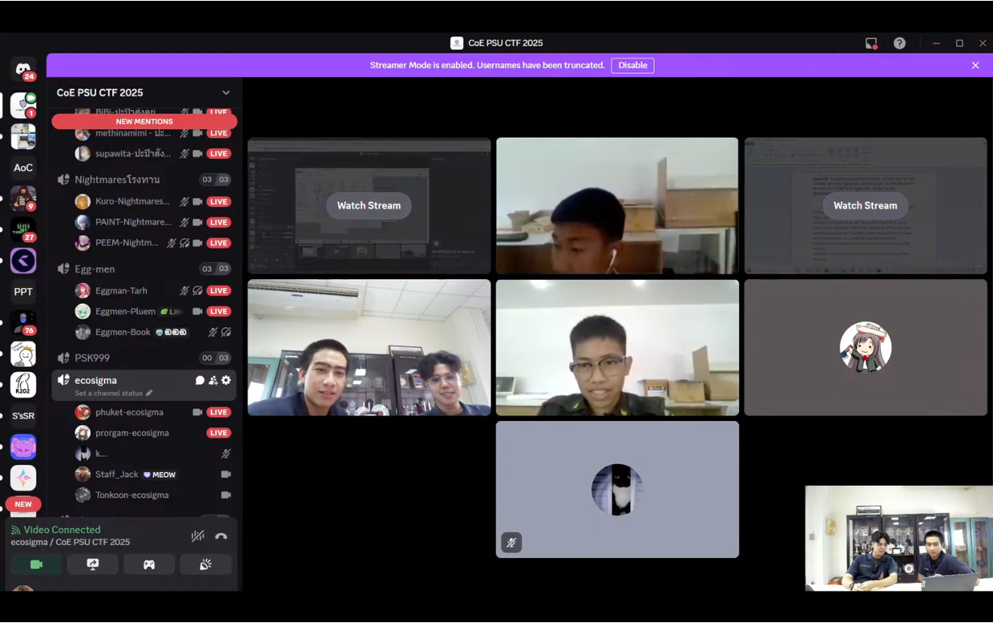Image resolution: width=993 pixels, height=623 pixels.
Task: Open the soundboard panel
Action: pyautogui.click(x=205, y=565)
